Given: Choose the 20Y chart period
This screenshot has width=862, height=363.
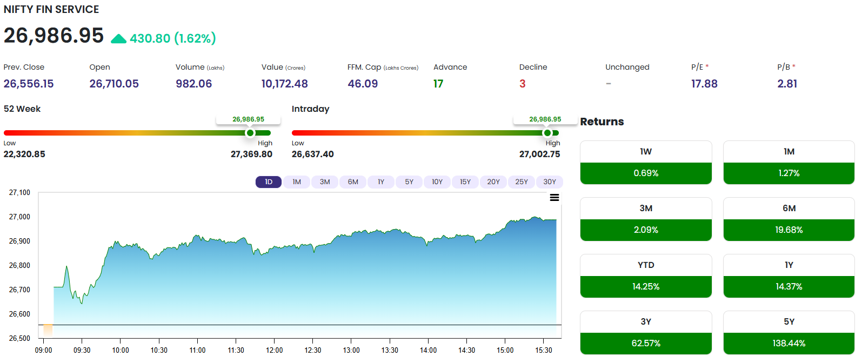Looking at the screenshot, I should coord(493,182).
